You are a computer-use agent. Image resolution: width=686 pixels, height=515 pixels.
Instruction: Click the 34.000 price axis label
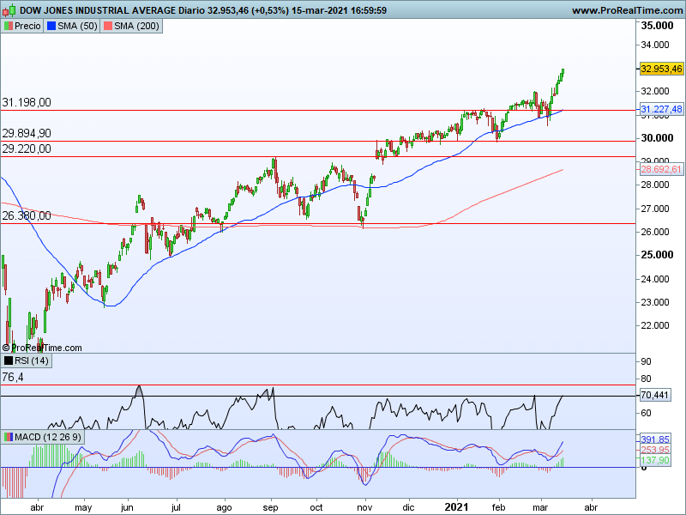coord(655,45)
